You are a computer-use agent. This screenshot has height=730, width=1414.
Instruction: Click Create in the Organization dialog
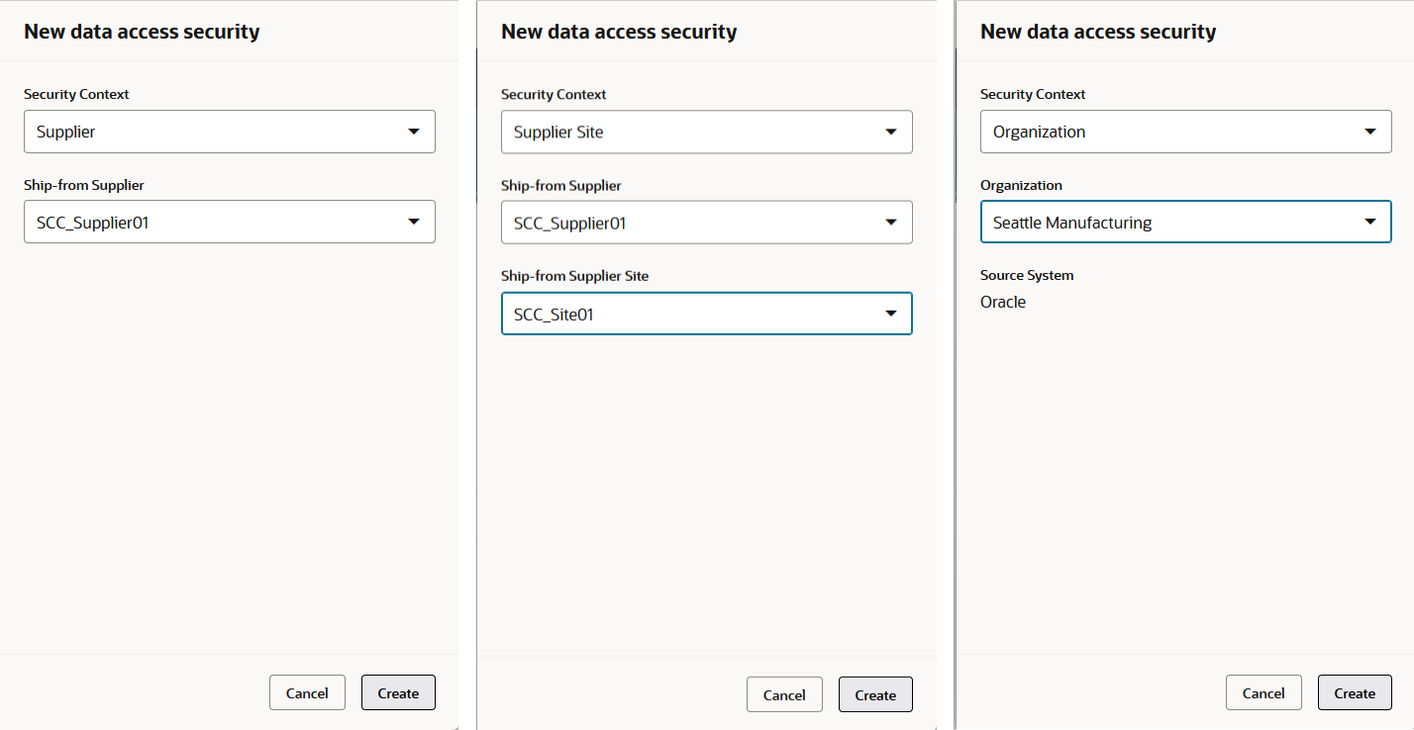(x=1355, y=692)
